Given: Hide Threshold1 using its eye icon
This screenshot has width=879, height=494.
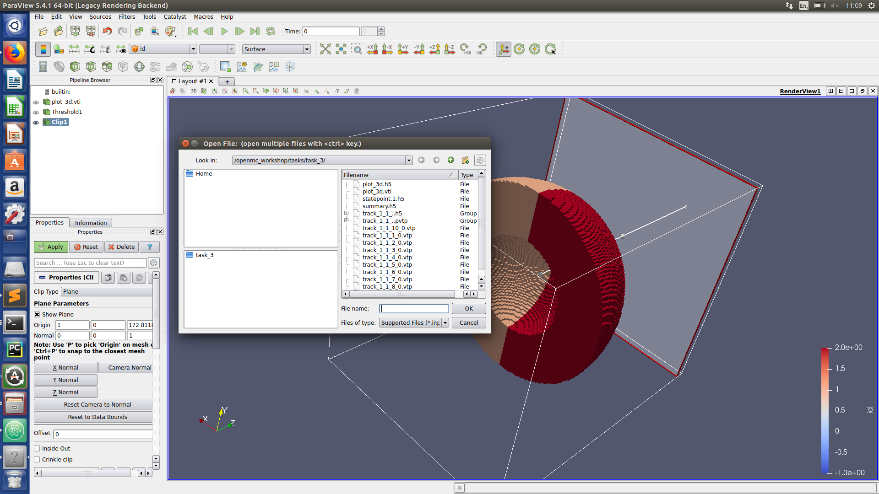Looking at the screenshot, I should click(x=36, y=112).
